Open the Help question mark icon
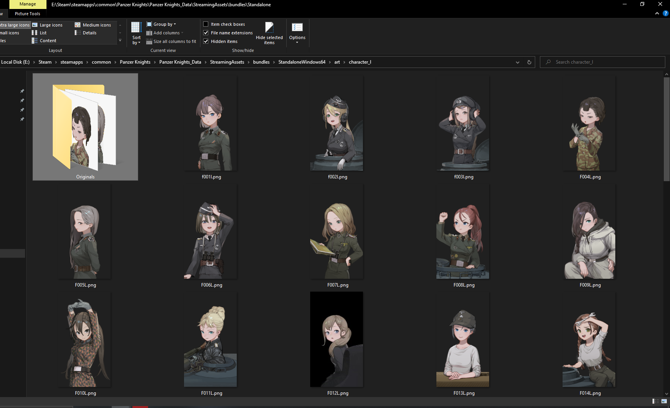The height and width of the screenshot is (408, 670). [x=666, y=13]
